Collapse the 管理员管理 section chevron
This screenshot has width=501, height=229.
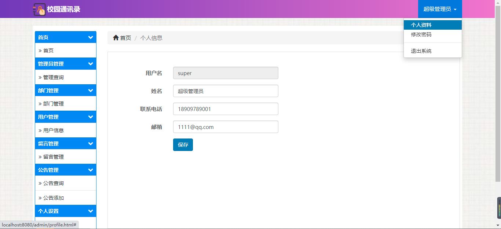click(91, 64)
